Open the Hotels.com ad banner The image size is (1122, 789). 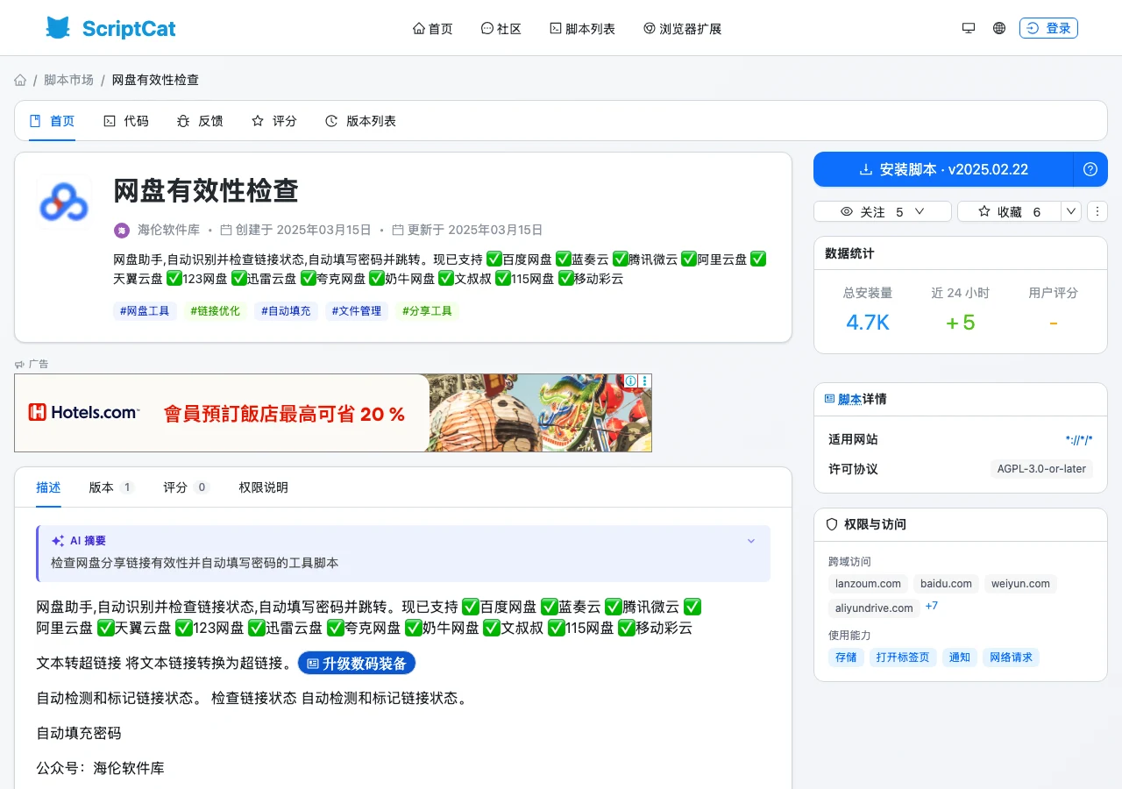333,413
